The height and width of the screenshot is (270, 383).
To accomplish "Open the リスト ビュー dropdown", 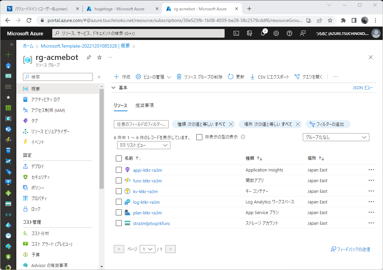I will [144, 145].
